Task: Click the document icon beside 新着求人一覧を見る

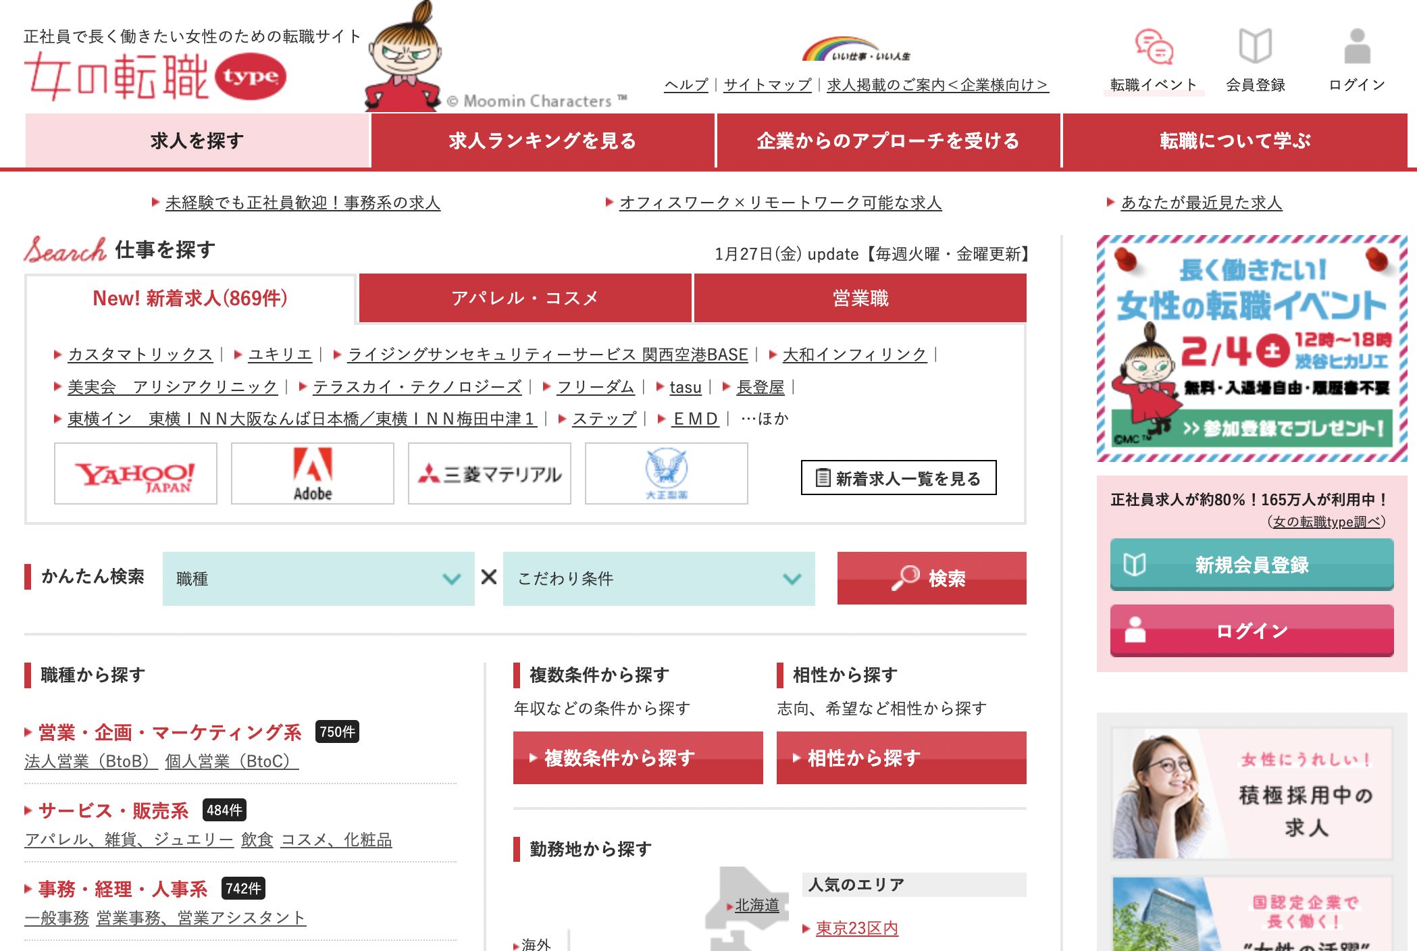Action: [x=823, y=477]
